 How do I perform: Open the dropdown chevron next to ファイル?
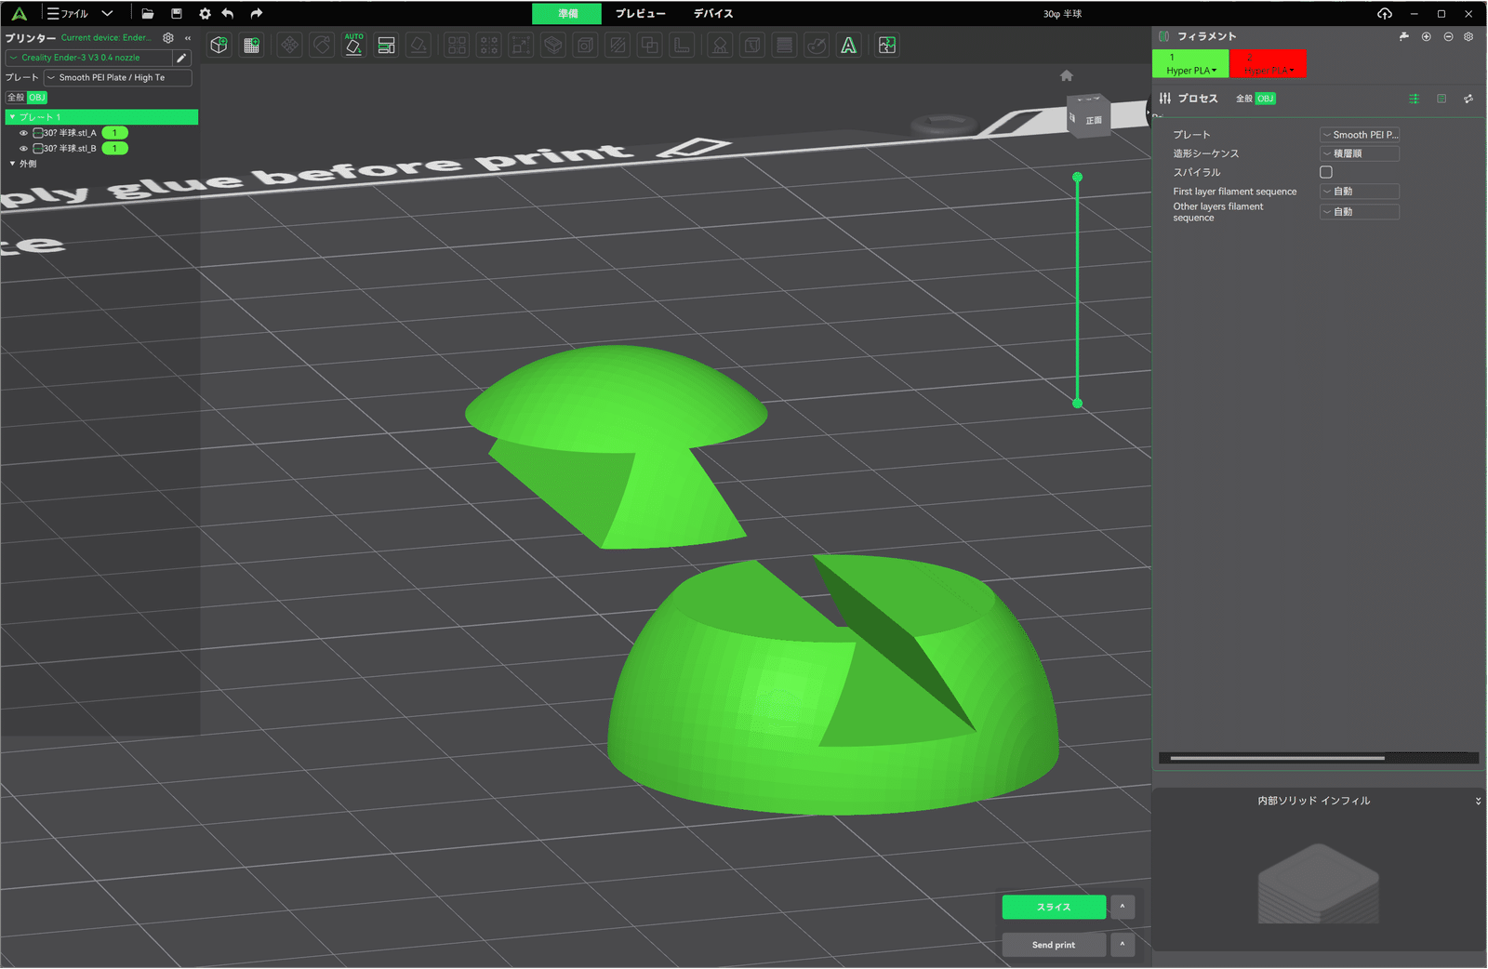[107, 13]
